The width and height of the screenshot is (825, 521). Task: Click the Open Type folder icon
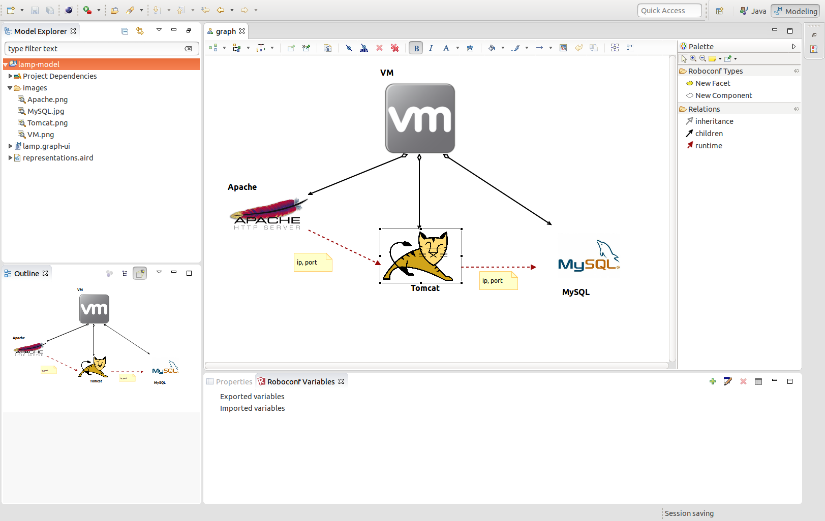point(114,10)
